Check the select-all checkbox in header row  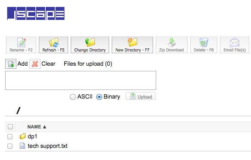pos(10,127)
